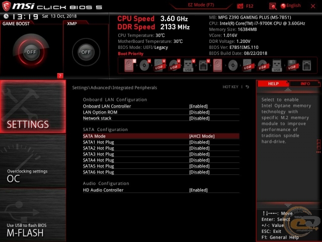Click the help panel top scroll handle
The image size is (322, 242).
(x=288, y=90)
